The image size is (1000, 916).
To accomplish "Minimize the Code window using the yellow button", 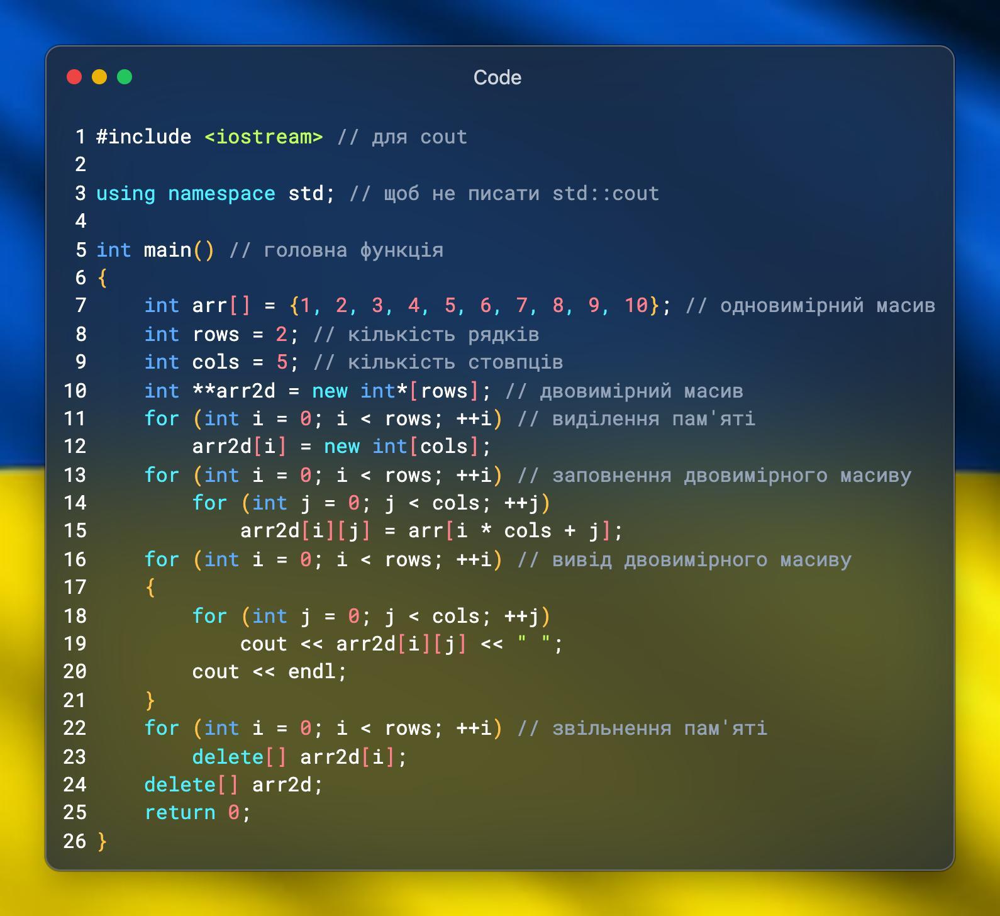I will coord(99,77).
